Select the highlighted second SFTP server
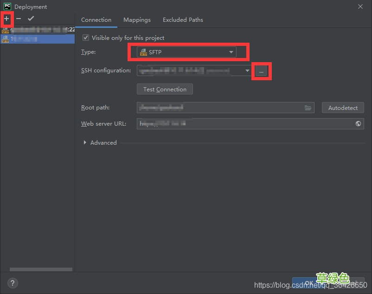The height and width of the screenshot is (294, 372). click(x=37, y=39)
